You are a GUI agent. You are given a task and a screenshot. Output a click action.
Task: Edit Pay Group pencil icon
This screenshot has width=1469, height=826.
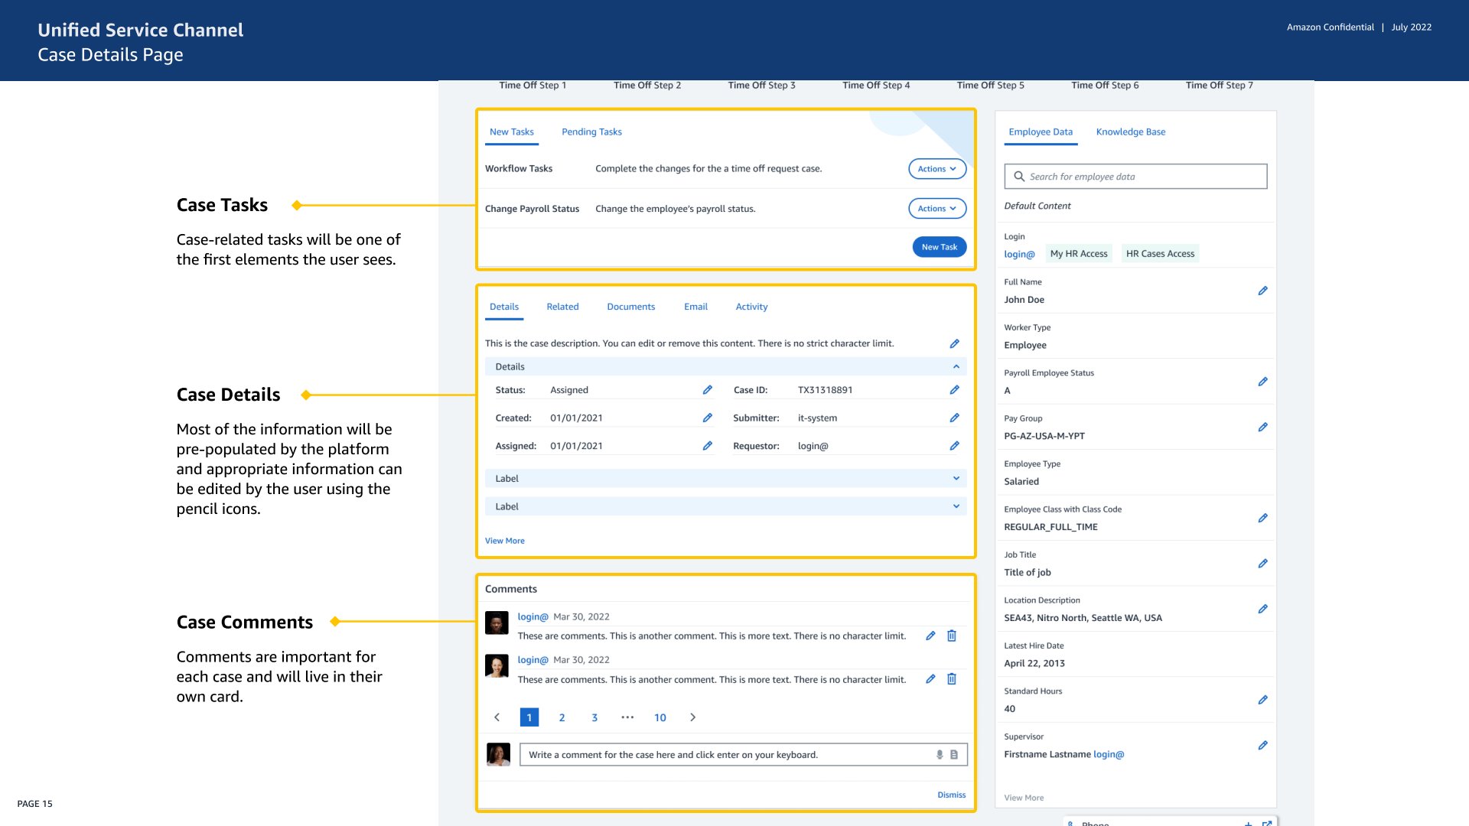[x=1262, y=428]
